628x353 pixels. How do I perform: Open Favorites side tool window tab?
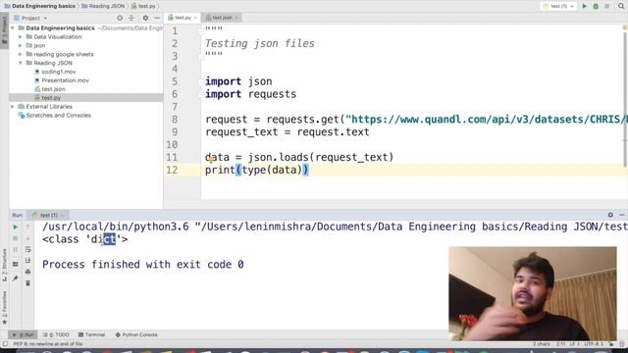point(4,307)
